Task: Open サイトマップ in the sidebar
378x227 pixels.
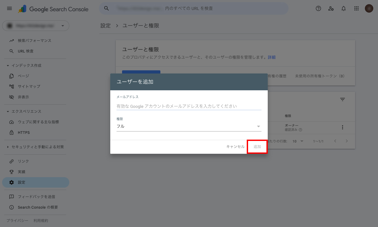Action: [29, 86]
